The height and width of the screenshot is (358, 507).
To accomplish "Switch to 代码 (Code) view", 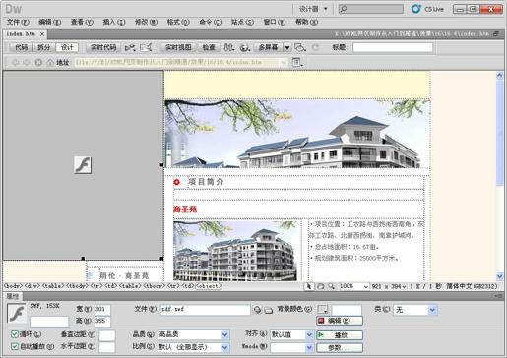I will click(22, 47).
